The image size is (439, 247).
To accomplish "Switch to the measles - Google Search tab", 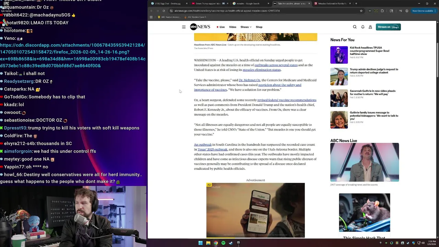I will point(250,3).
